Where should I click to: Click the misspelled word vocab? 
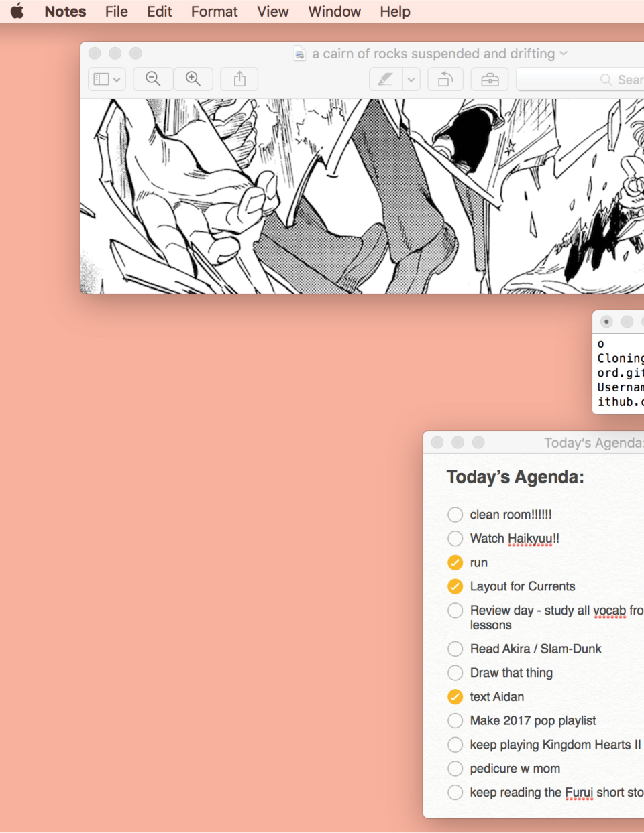[610, 611]
